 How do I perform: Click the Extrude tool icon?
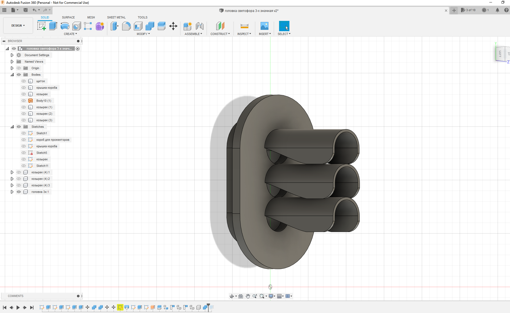[x=53, y=26]
